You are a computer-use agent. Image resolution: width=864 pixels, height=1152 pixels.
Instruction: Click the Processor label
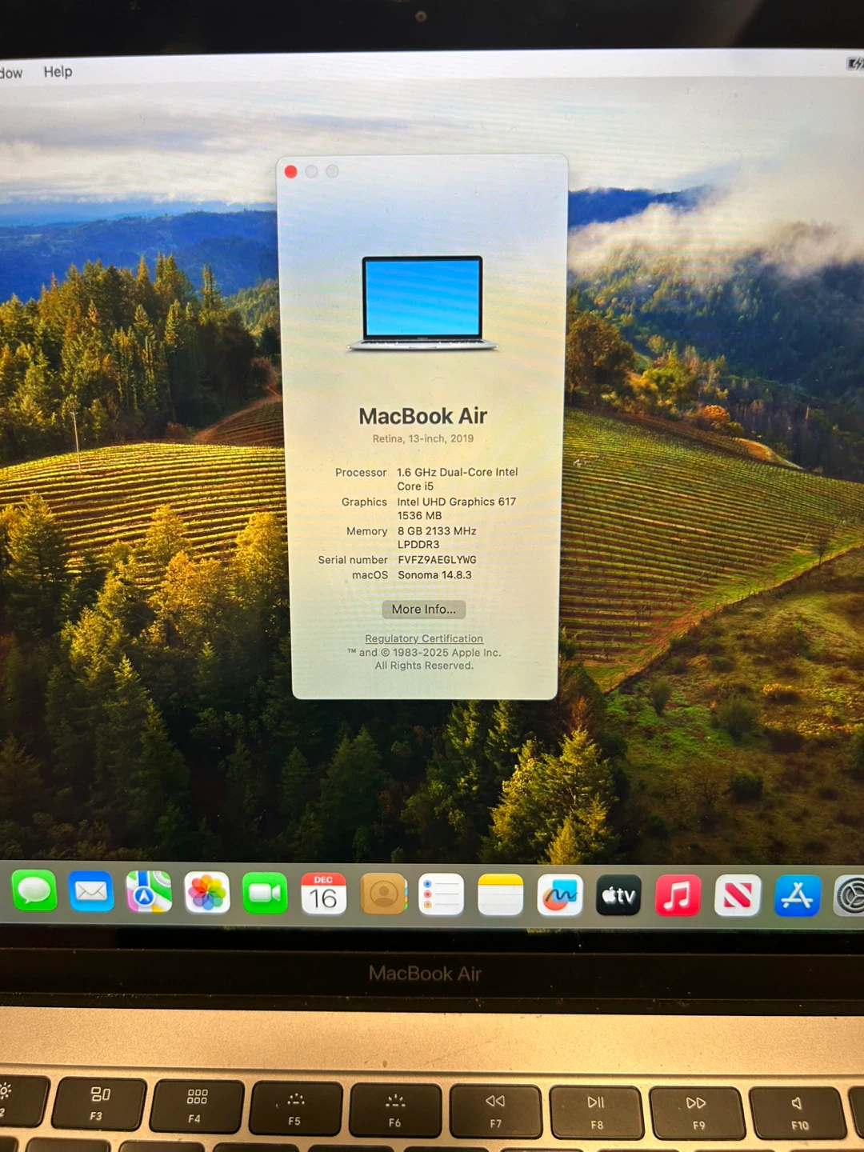(361, 473)
